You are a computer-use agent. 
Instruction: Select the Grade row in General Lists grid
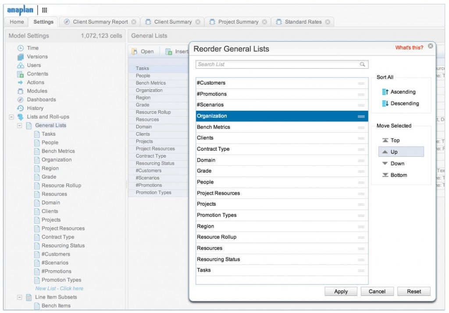tap(159, 105)
